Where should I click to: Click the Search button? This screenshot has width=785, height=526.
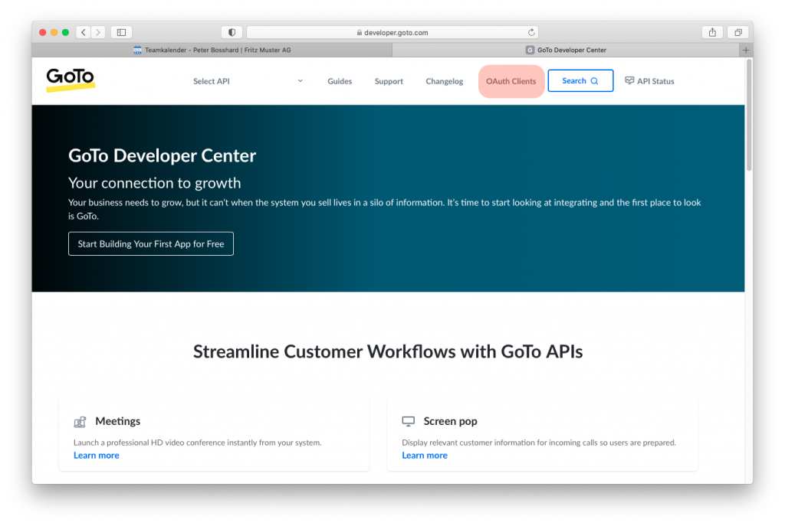(x=580, y=80)
